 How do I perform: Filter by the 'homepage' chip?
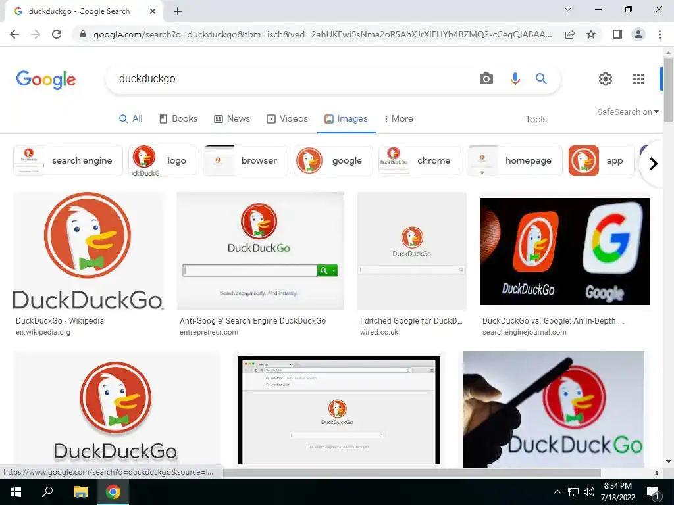coord(515,160)
